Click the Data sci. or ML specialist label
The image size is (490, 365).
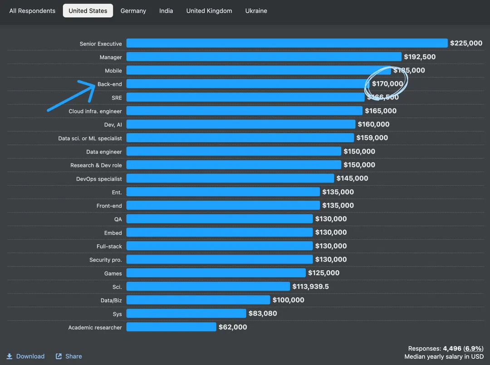click(90, 138)
